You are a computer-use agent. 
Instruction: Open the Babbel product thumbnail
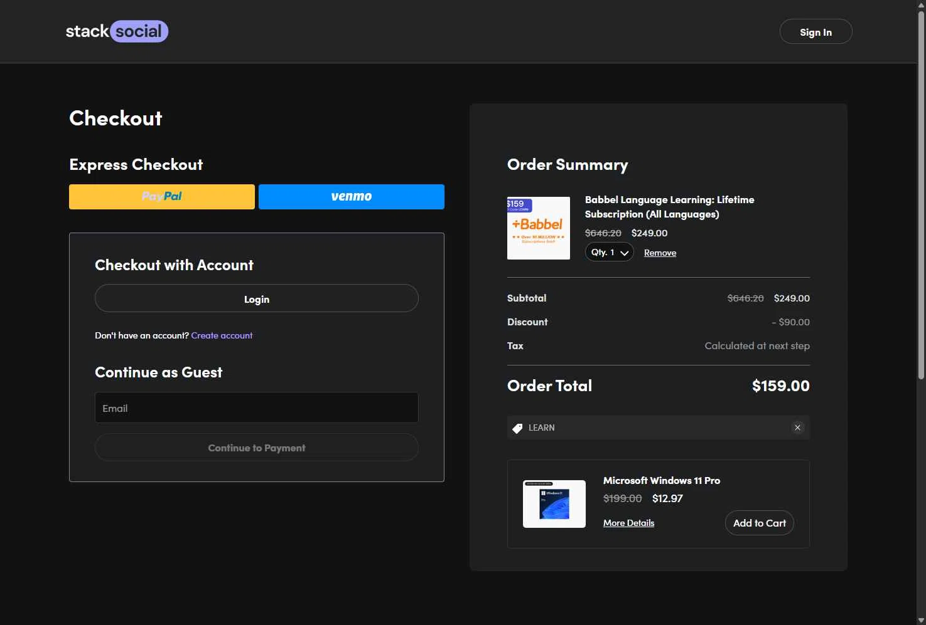pos(539,228)
